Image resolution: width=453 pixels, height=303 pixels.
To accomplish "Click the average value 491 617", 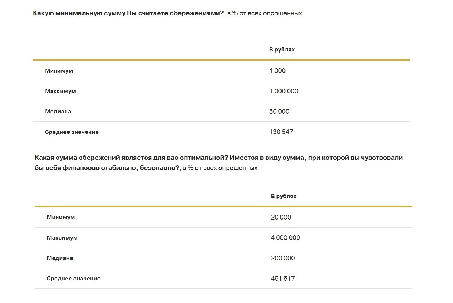I will coord(283,279).
